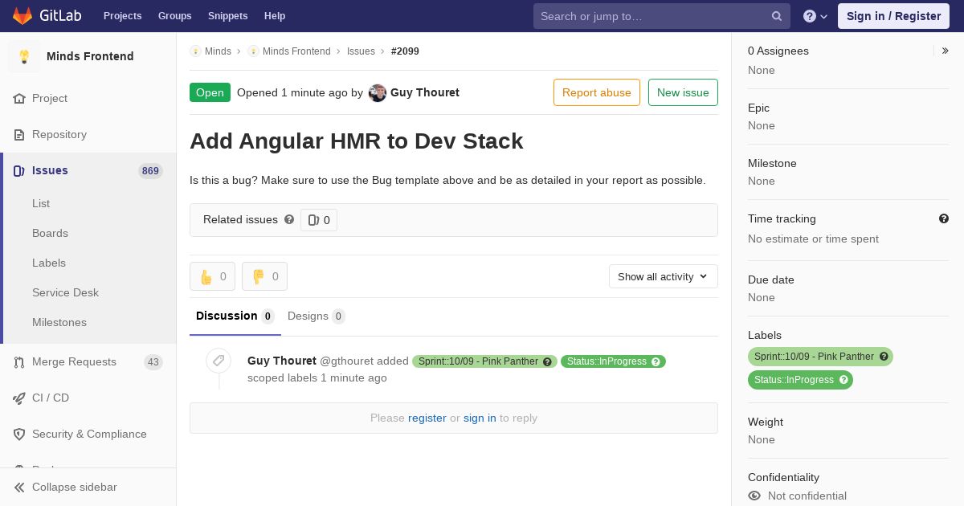The image size is (964, 506).
Task: Click the Sprint label help icon in the right sidebar
Action: pos(884,357)
